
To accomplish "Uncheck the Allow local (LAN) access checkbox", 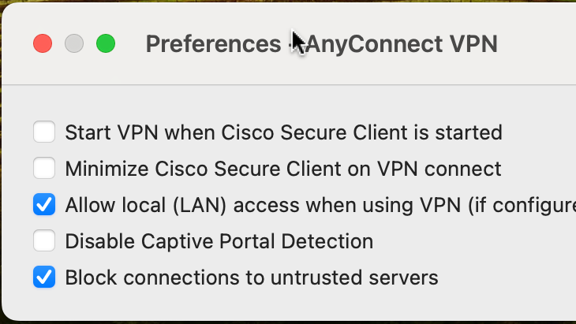I will 44,205.
